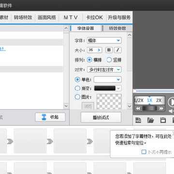
Task: Click the fast-forward double-arrow button
Action: [x=161, y=109]
